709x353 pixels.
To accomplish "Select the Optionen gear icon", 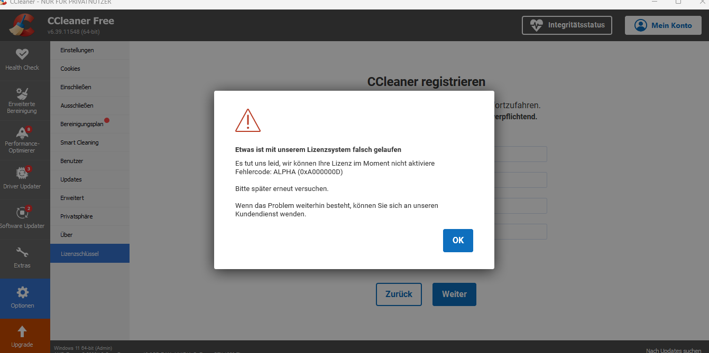I will pyautogui.click(x=23, y=292).
